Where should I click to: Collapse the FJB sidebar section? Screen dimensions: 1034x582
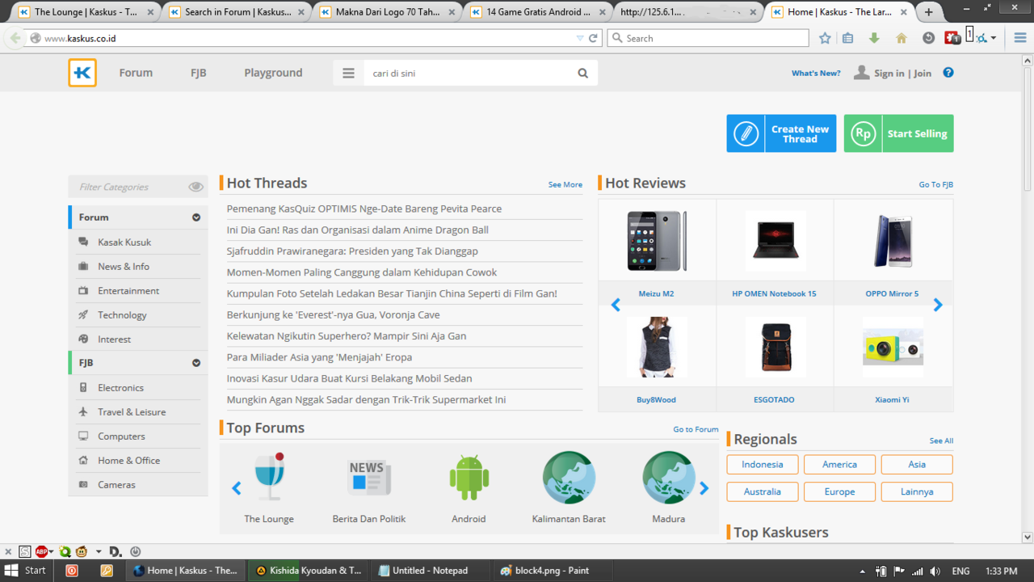tap(196, 363)
